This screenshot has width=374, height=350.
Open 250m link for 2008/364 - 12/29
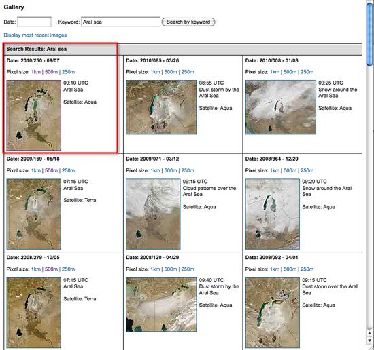(x=307, y=170)
